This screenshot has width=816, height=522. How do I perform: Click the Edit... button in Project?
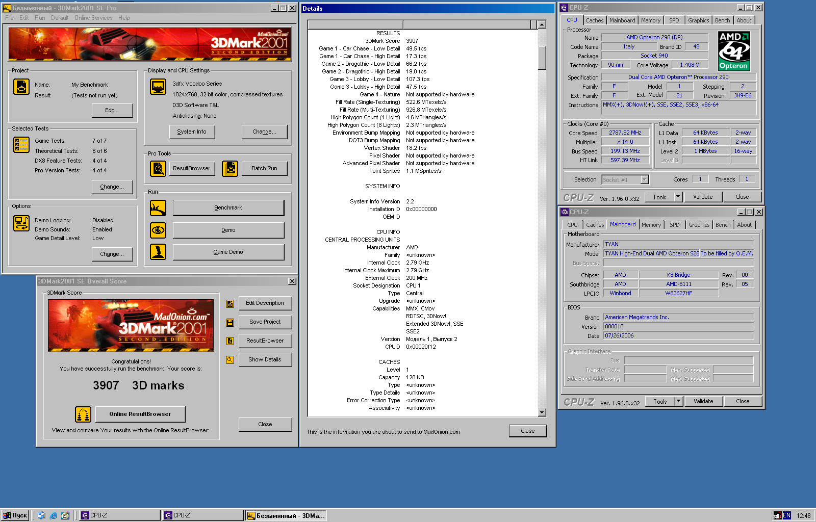pyautogui.click(x=112, y=110)
